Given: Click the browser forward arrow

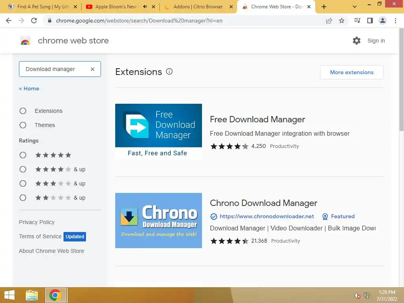Looking at the screenshot, I should point(21,21).
